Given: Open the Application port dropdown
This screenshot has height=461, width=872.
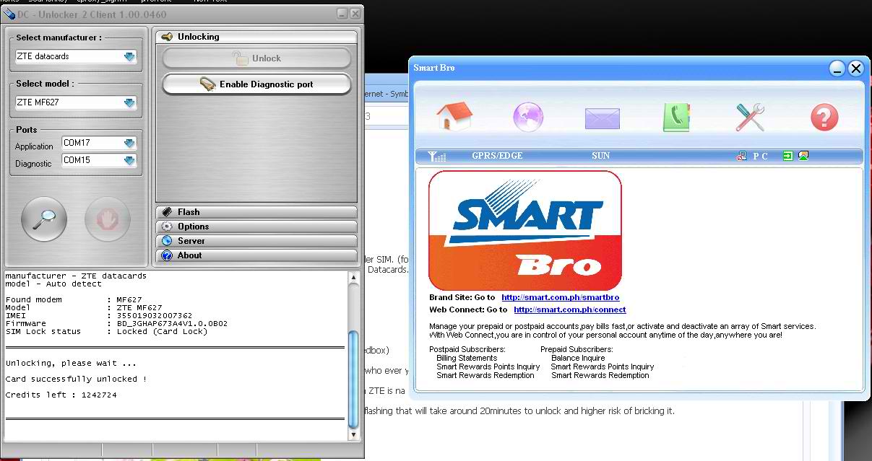Looking at the screenshot, I should click(x=100, y=143).
